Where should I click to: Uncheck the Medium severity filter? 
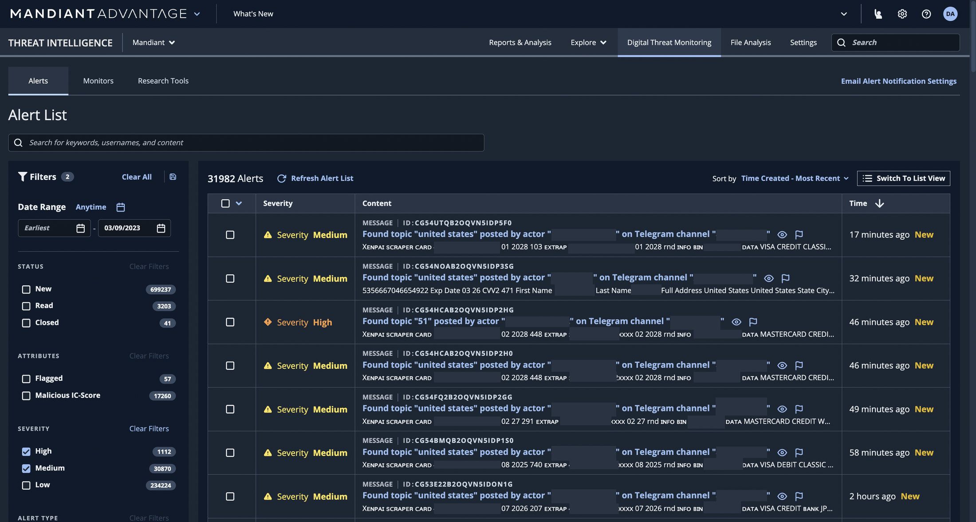(26, 468)
